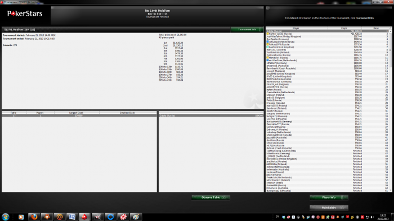Open Firefox from the taskbar
Screen dimensions: 394x221
(34, 217)
